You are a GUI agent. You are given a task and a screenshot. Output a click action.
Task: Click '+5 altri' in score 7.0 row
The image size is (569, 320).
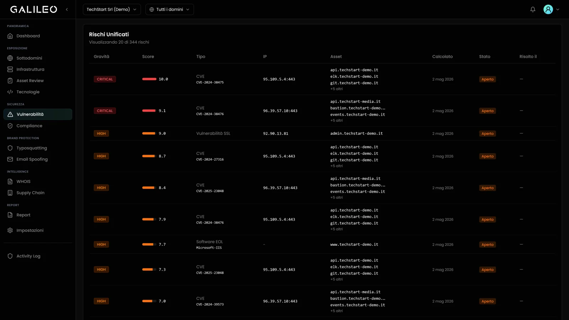[x=336, y=311]
